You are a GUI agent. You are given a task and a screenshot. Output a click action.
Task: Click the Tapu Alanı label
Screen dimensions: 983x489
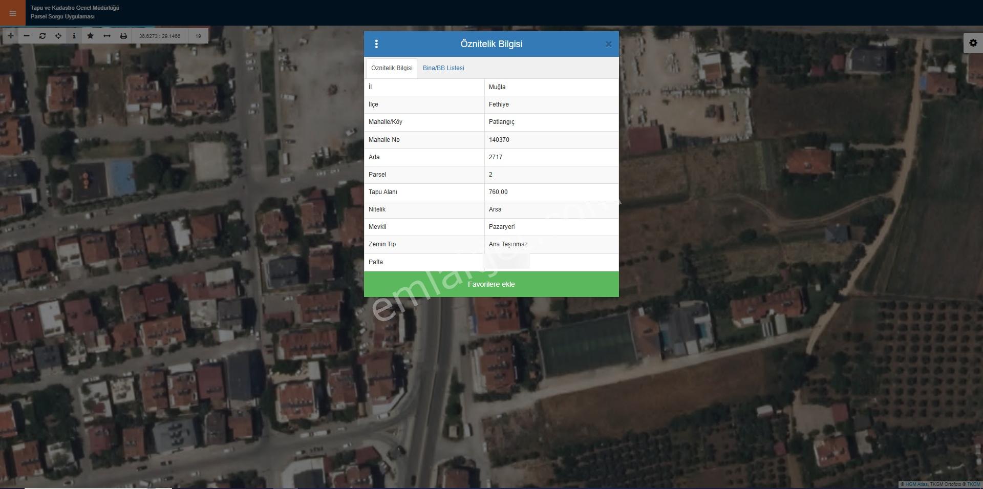383,192
